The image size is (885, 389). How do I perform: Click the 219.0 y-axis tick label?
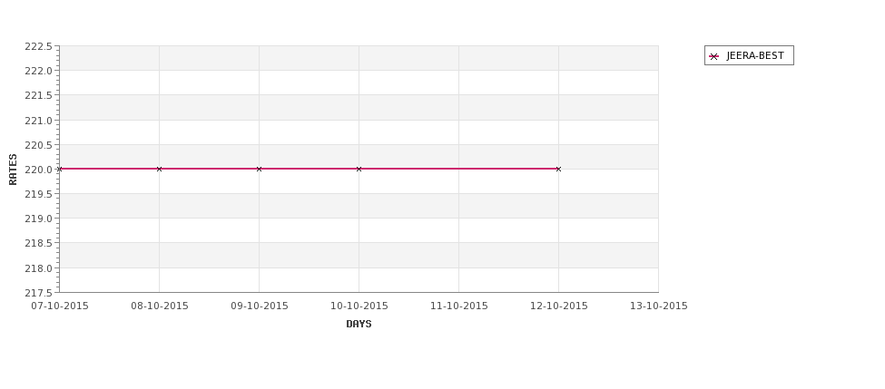click(x=38, y=219)
